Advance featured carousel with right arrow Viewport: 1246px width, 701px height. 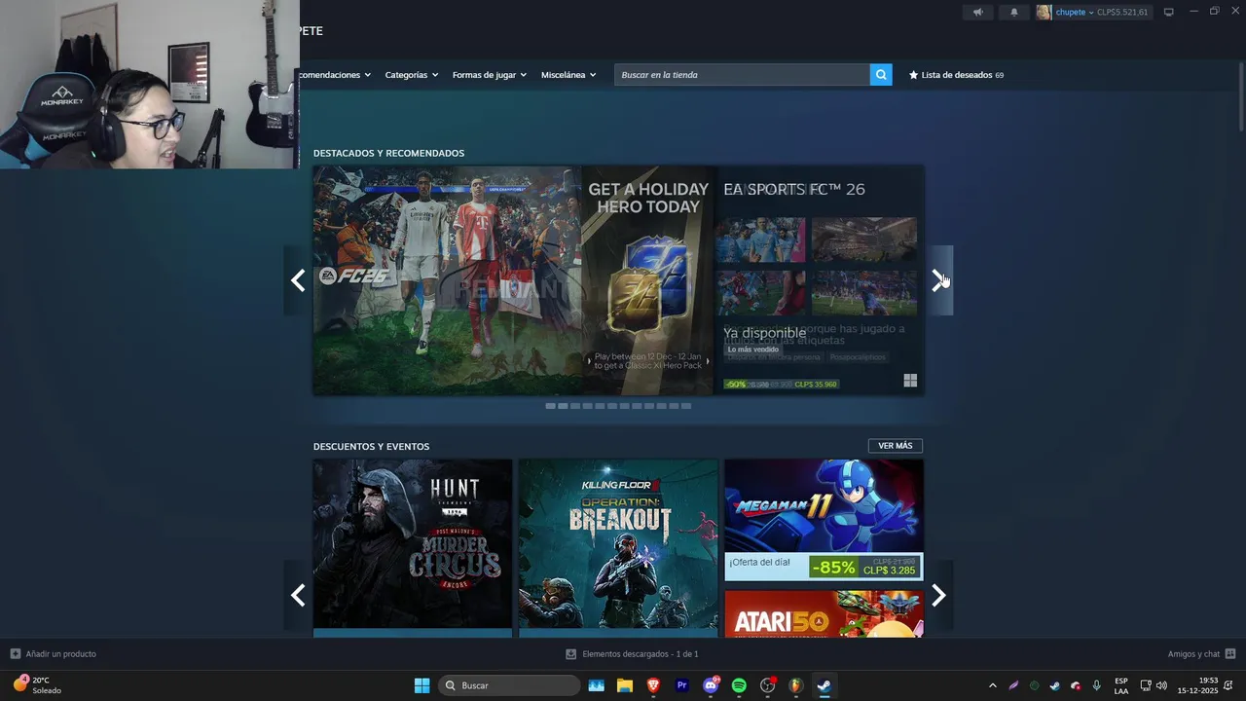pos(938,280)
